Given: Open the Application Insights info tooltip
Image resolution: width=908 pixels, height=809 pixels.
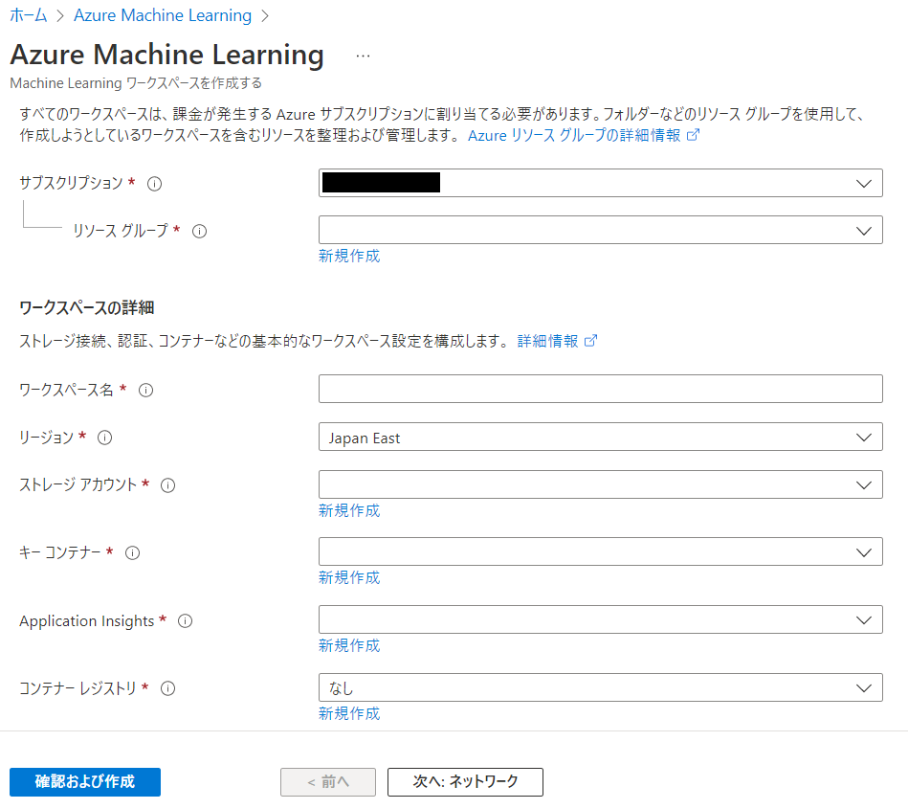Looking at the screenshot, I should click(184, 620).
